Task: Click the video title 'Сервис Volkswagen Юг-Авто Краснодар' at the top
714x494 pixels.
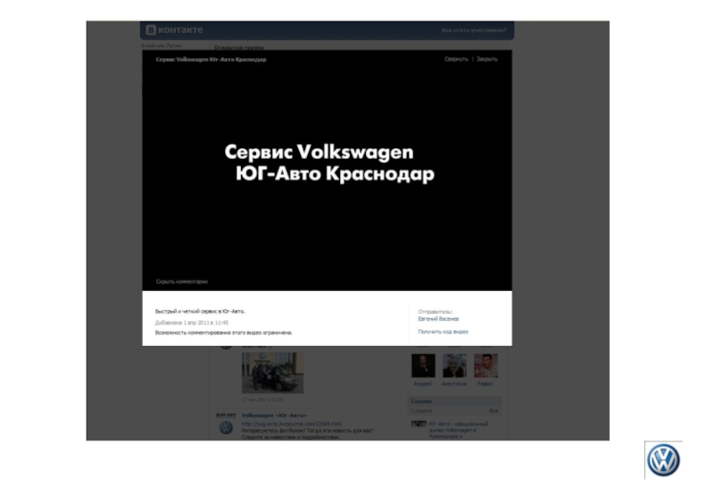Action: (211, 60)
